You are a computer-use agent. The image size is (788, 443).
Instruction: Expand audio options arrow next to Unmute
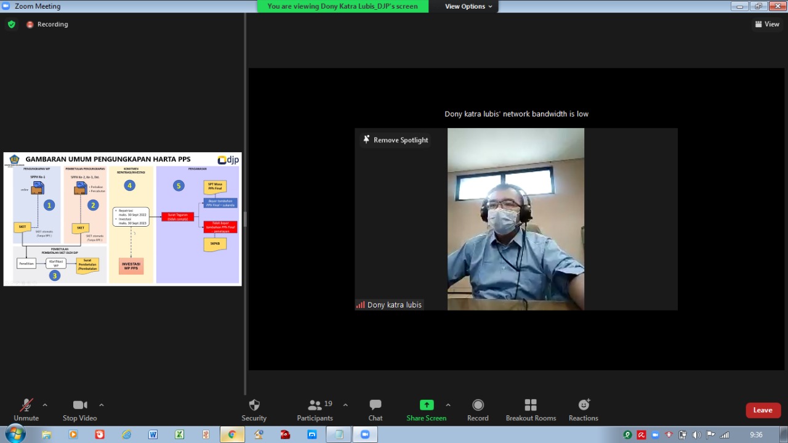[45, 405]
